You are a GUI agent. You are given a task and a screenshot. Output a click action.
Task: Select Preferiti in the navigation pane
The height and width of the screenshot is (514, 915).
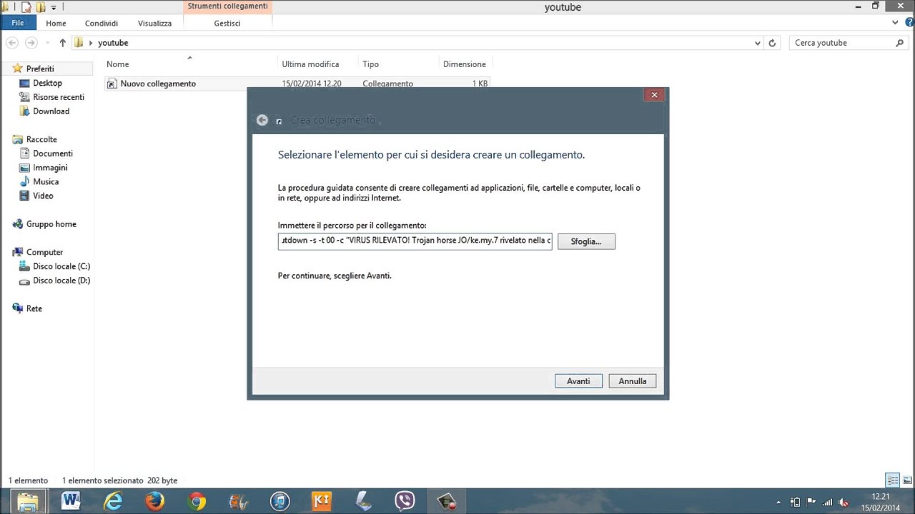(x=40, y=69)
